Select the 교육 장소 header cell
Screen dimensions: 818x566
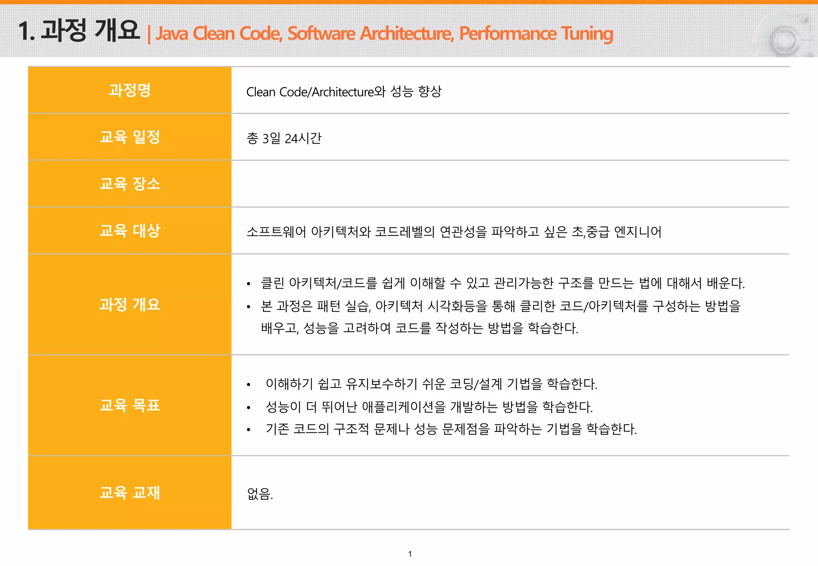[130, 184]
